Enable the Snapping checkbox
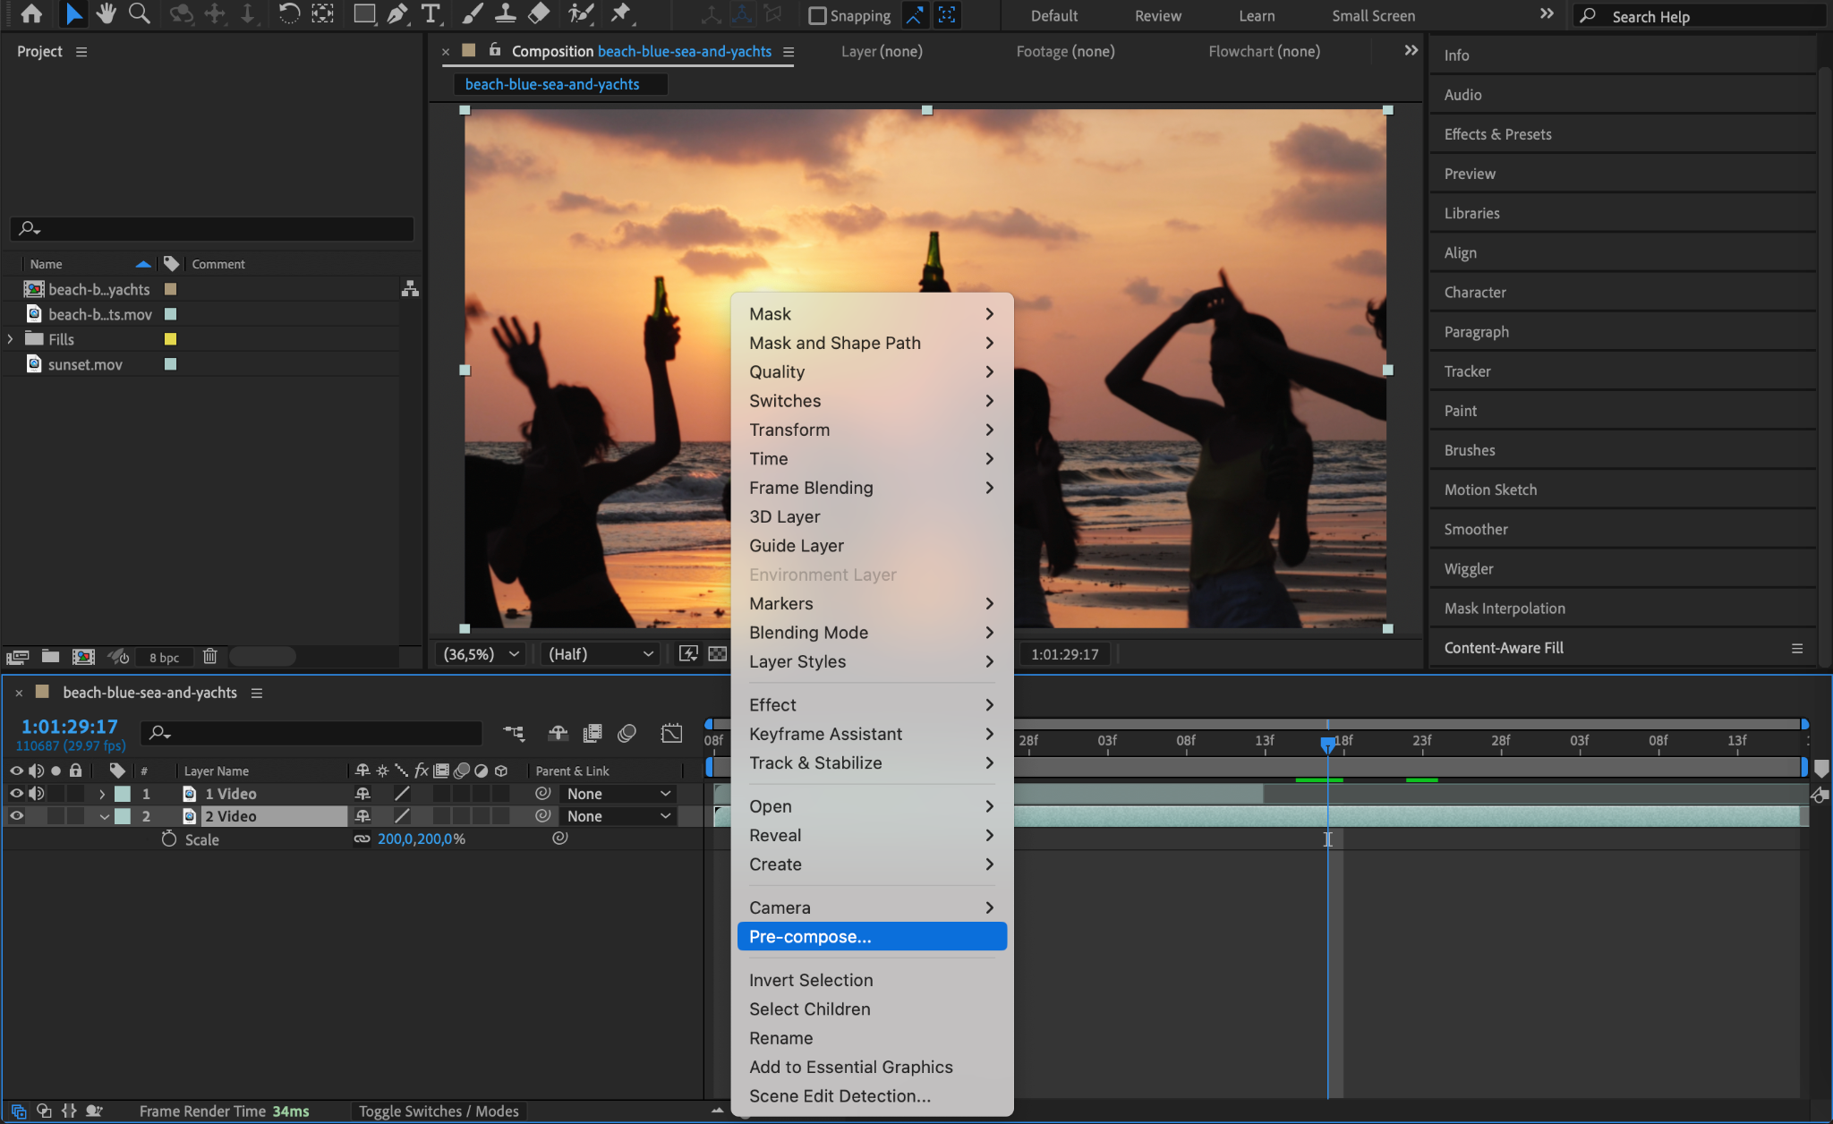Viewport: 1833px width, 1124px height. point(816,15)
